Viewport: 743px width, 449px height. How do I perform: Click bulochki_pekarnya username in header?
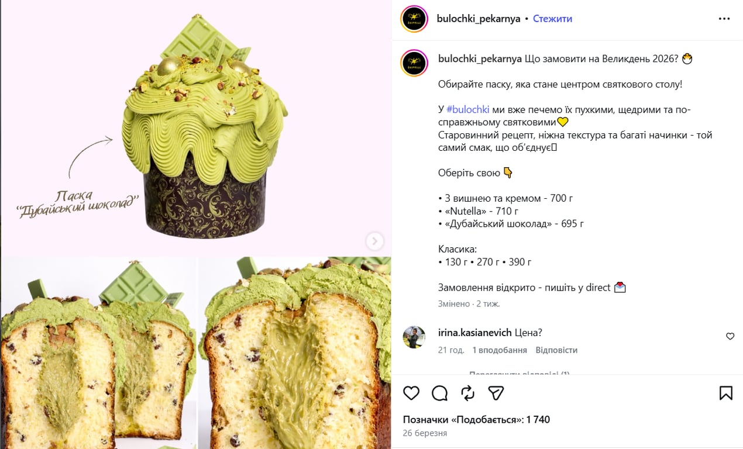(479, 19)
